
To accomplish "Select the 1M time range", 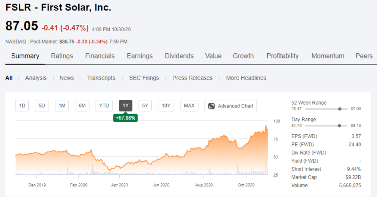I will 62,106.
